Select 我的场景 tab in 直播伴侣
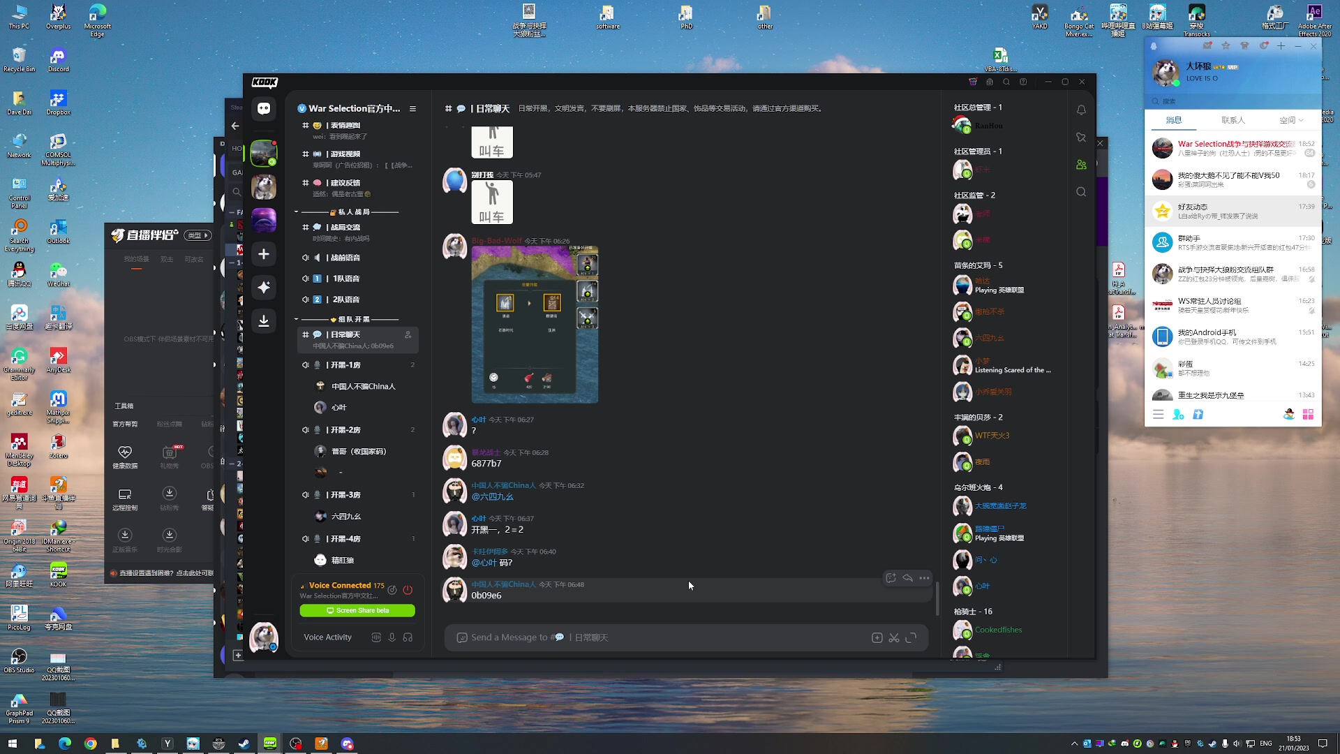 click(x=136, y=259)
